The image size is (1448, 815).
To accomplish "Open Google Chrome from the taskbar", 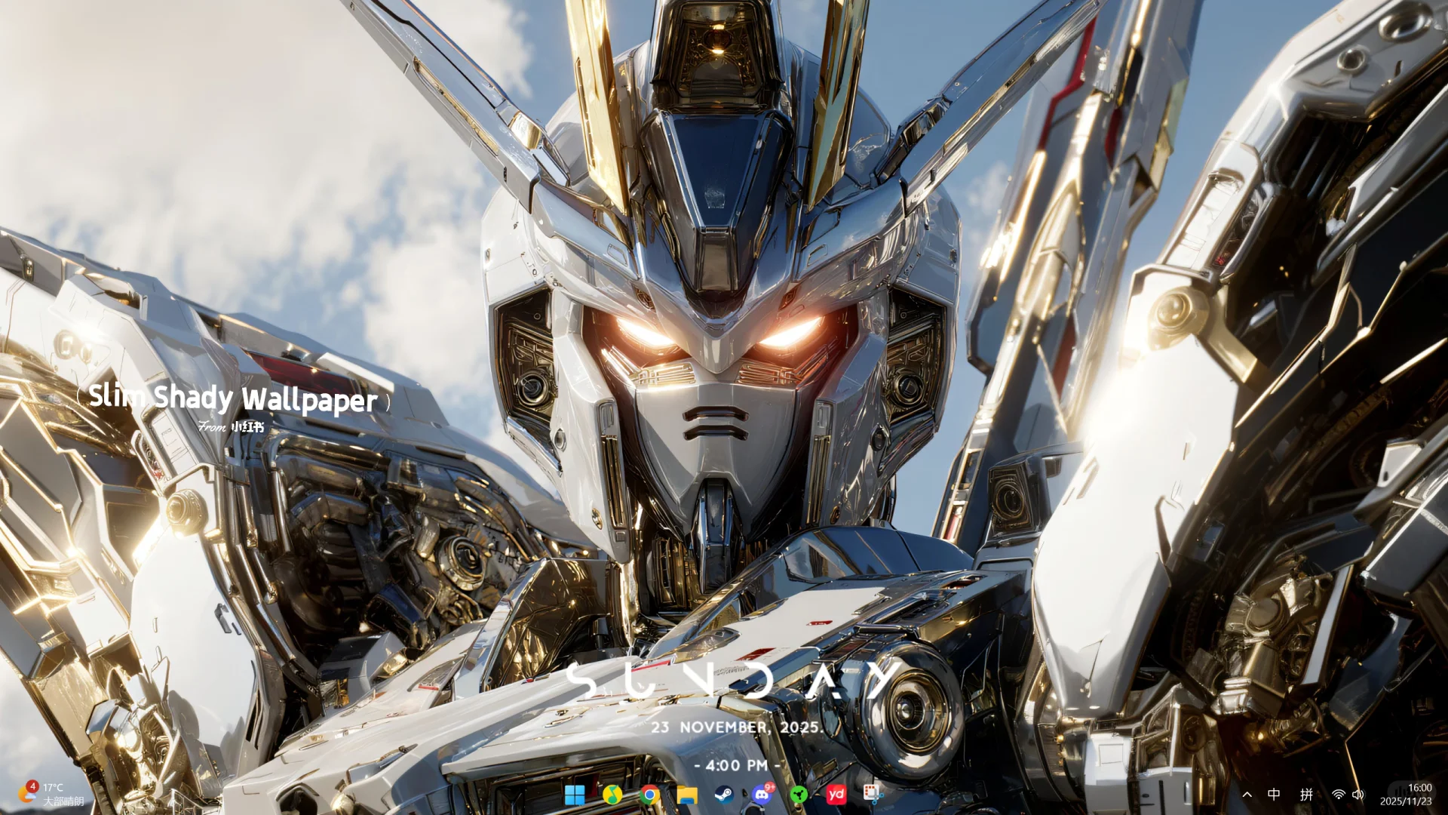I will pos(649,795).
